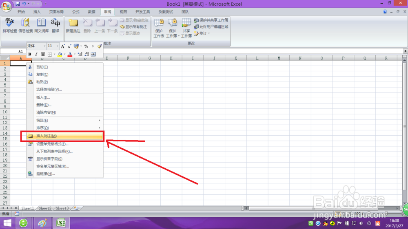Screen dimensions: 408x229
Task: Select Hyperlink (超链接) menu item
Action: 64,174
